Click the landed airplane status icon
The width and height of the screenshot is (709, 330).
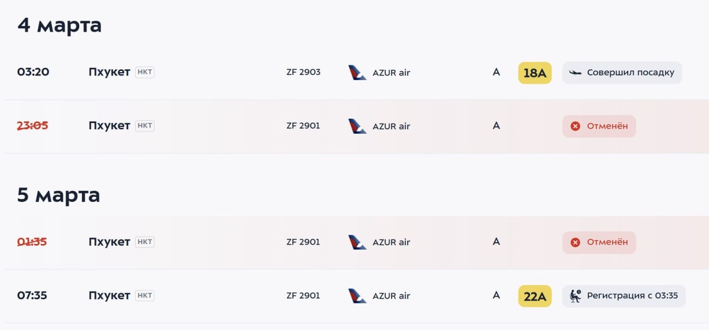coord(575,73)
